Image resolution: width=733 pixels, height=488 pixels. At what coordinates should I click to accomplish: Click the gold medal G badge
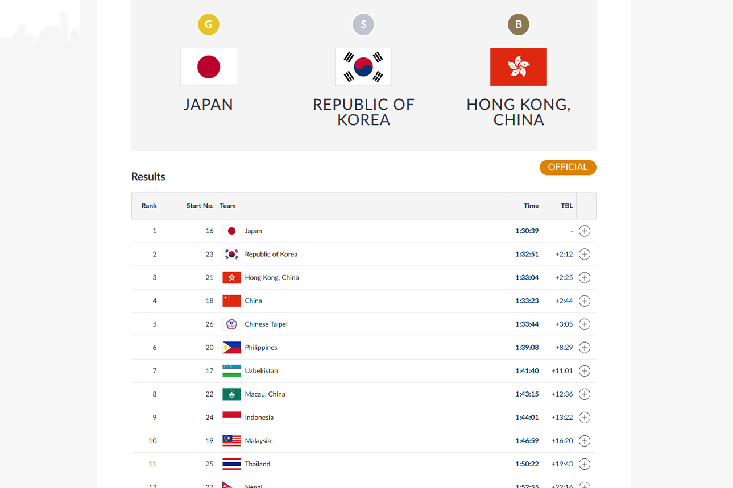(x=209, y=24)
